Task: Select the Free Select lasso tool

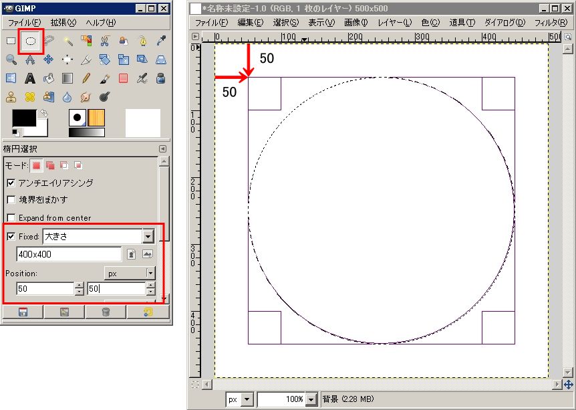Action: [x=49, y=40]
